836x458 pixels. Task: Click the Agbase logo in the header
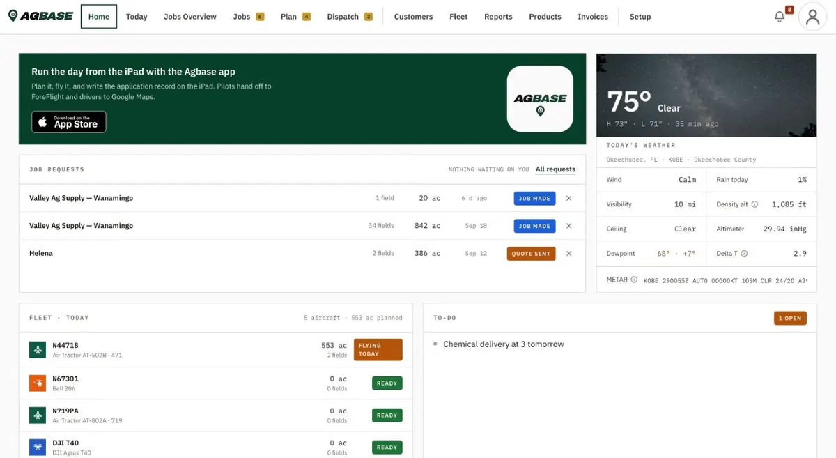point(40,16)
